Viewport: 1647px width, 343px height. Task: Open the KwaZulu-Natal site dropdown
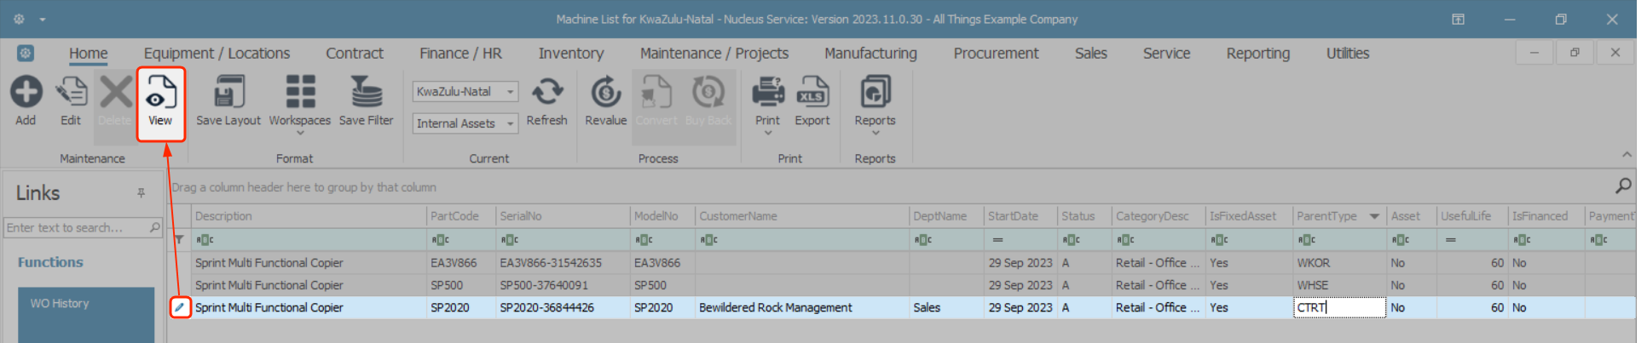(x=511, y=92)
